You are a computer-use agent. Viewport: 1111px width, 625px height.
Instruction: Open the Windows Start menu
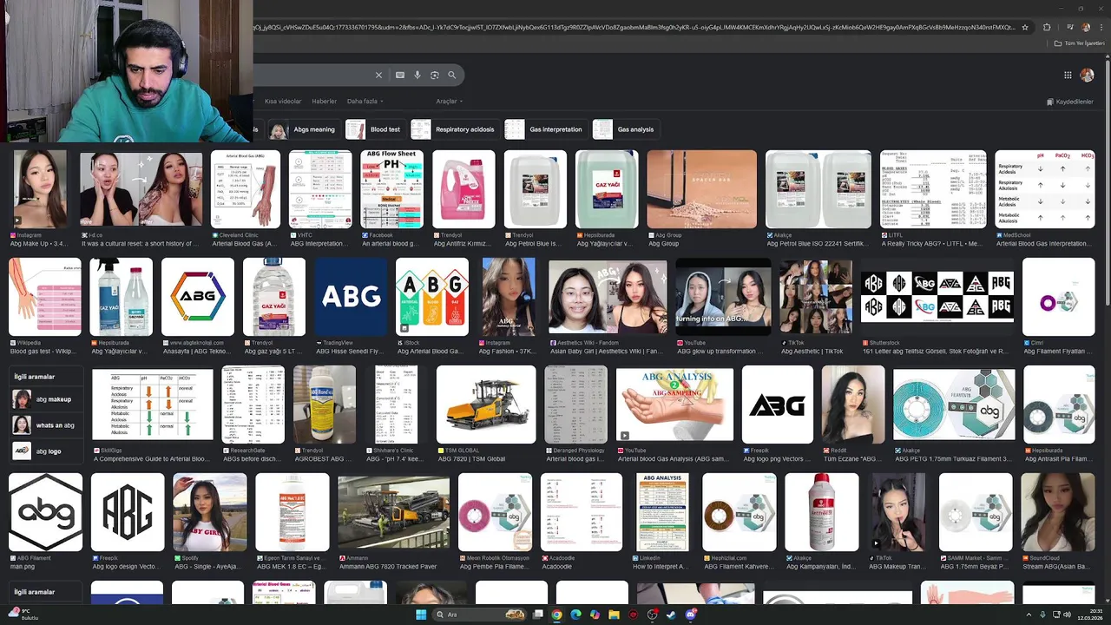[421, 615]
